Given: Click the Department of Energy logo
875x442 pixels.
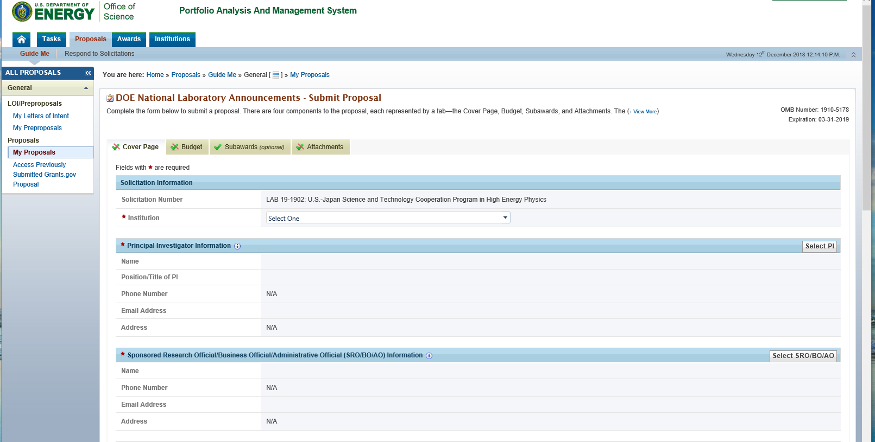Looking at the screenshot, I should coord(53,11).
